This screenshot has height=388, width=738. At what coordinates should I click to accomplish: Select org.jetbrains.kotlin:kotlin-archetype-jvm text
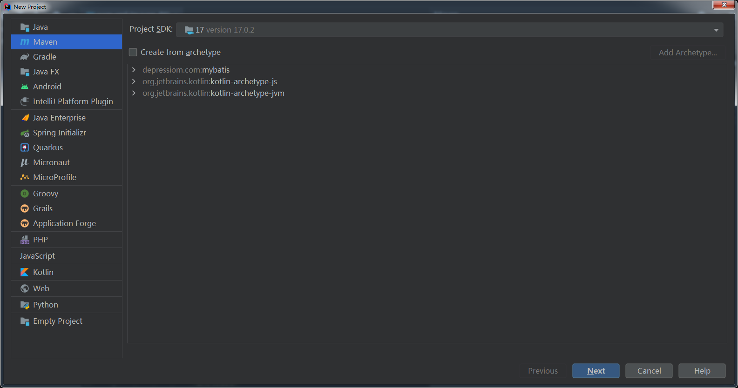tap(213, 93)
